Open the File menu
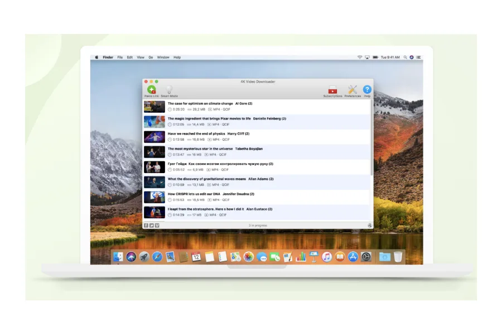Image resolution: width=502 pixels, height=335 pixels. (120, 58)
